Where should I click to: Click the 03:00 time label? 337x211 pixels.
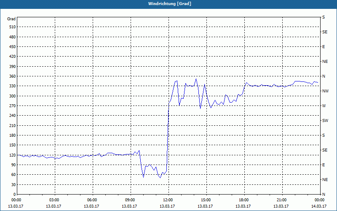(x=54, y=200)
